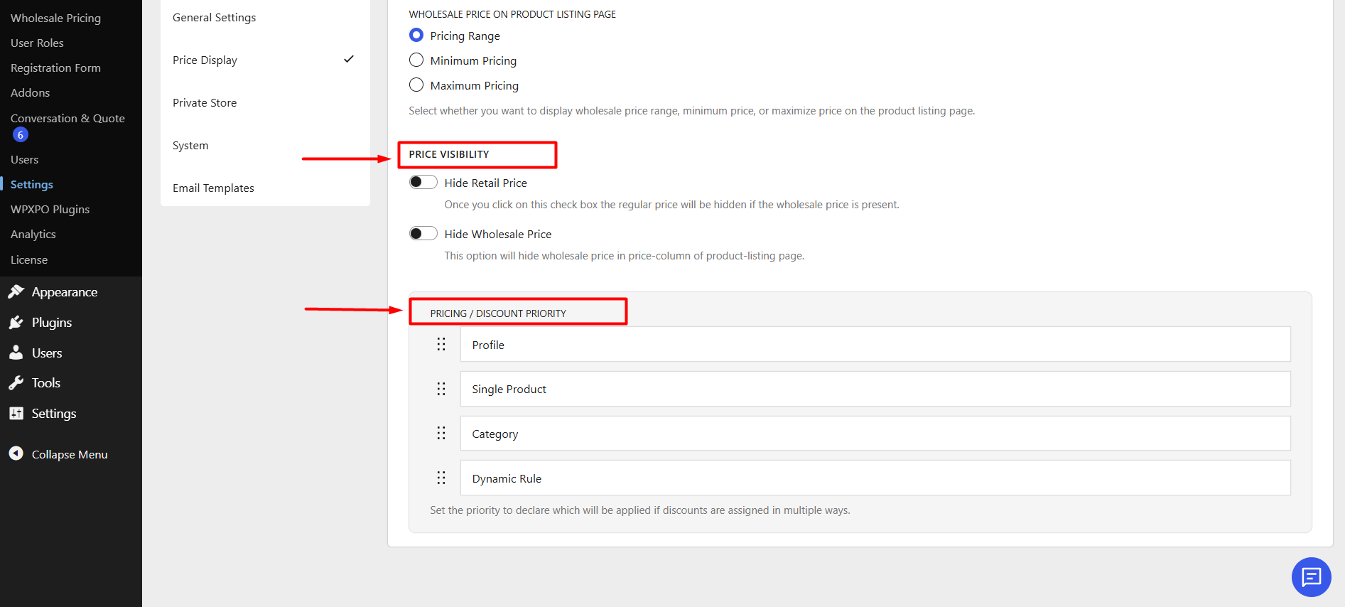Viewport: 1345px width, 607px height.
Task: Open the chat support bubble icon
Action: pyautogui.click(x=1311, y=577)
